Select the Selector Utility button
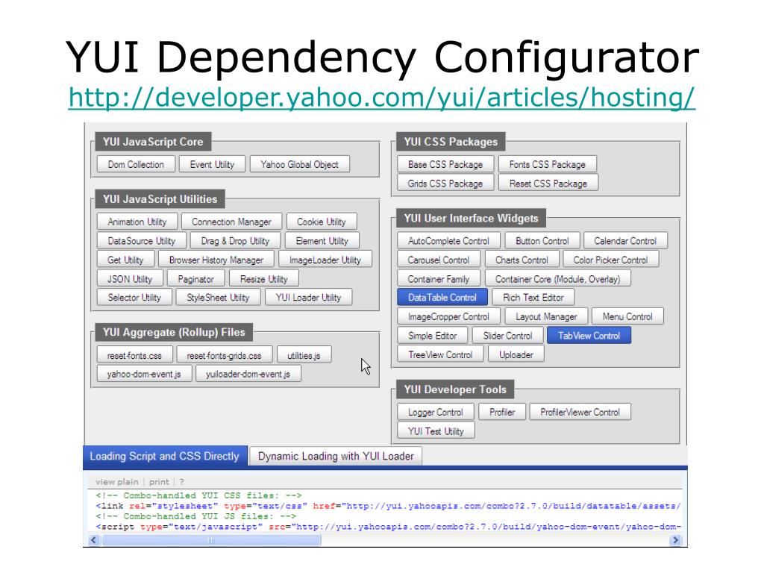Image resolution: width=764 pixels, height=573 pixels. [134, 297]
